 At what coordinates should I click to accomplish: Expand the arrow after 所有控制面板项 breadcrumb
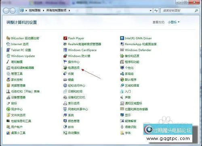click(x=69, y=10)
